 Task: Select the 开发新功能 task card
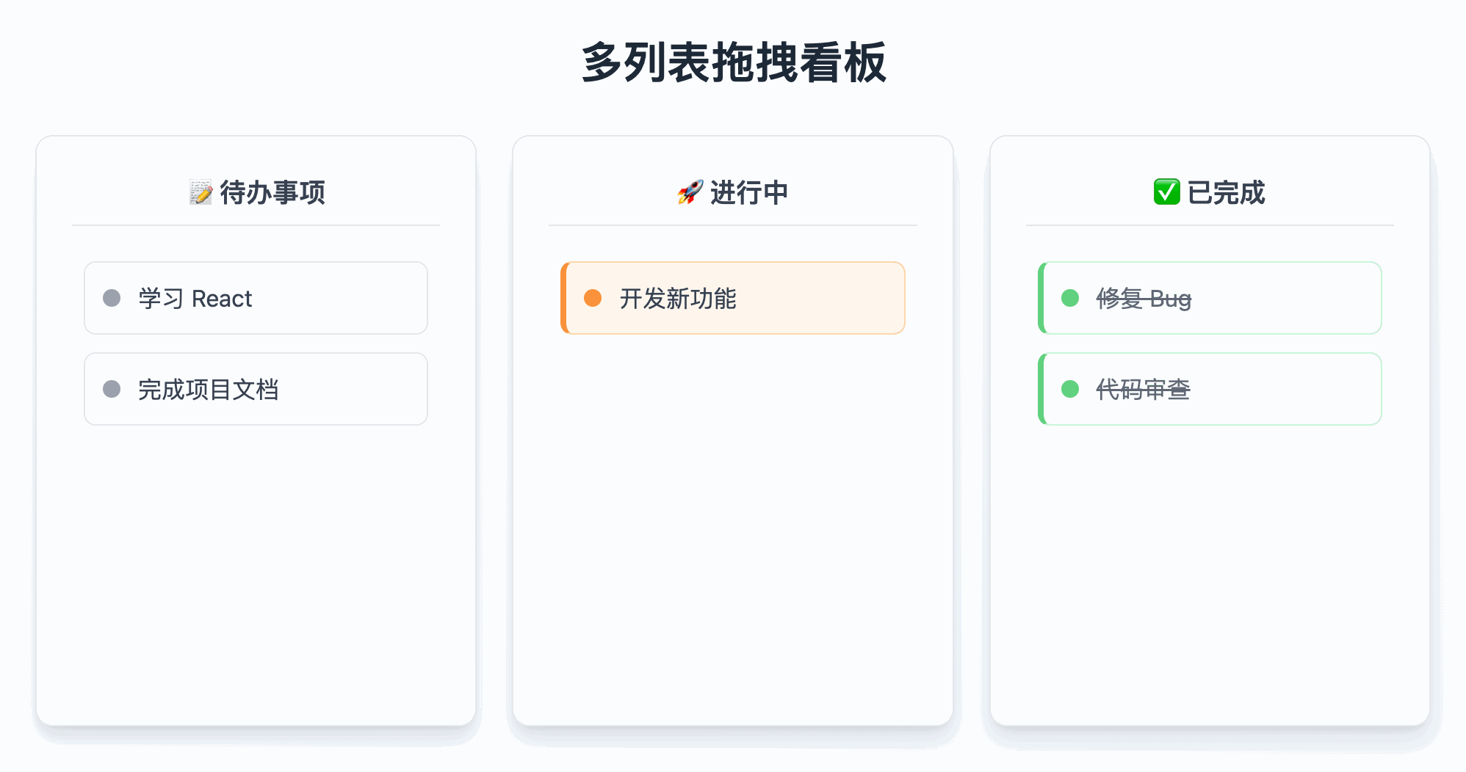tap(733, 298)
